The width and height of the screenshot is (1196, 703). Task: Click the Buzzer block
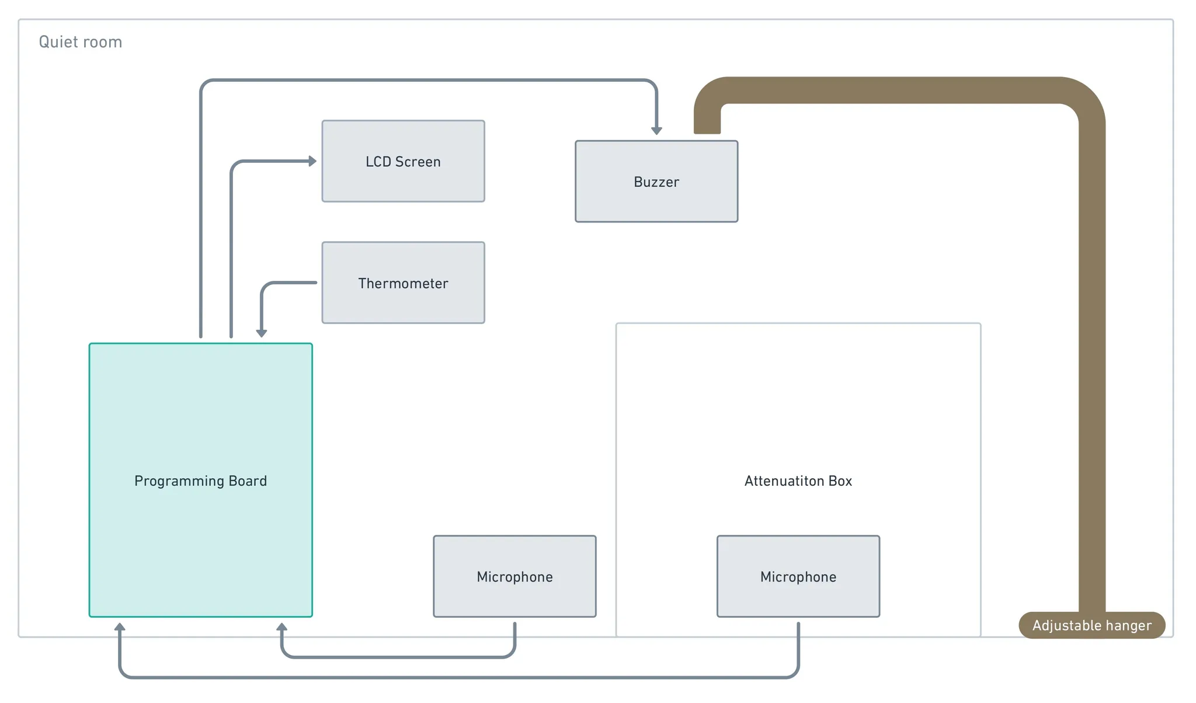click(x=656, y=182)
